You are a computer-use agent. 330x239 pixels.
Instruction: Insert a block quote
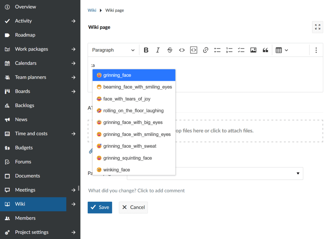click(265, 50)
